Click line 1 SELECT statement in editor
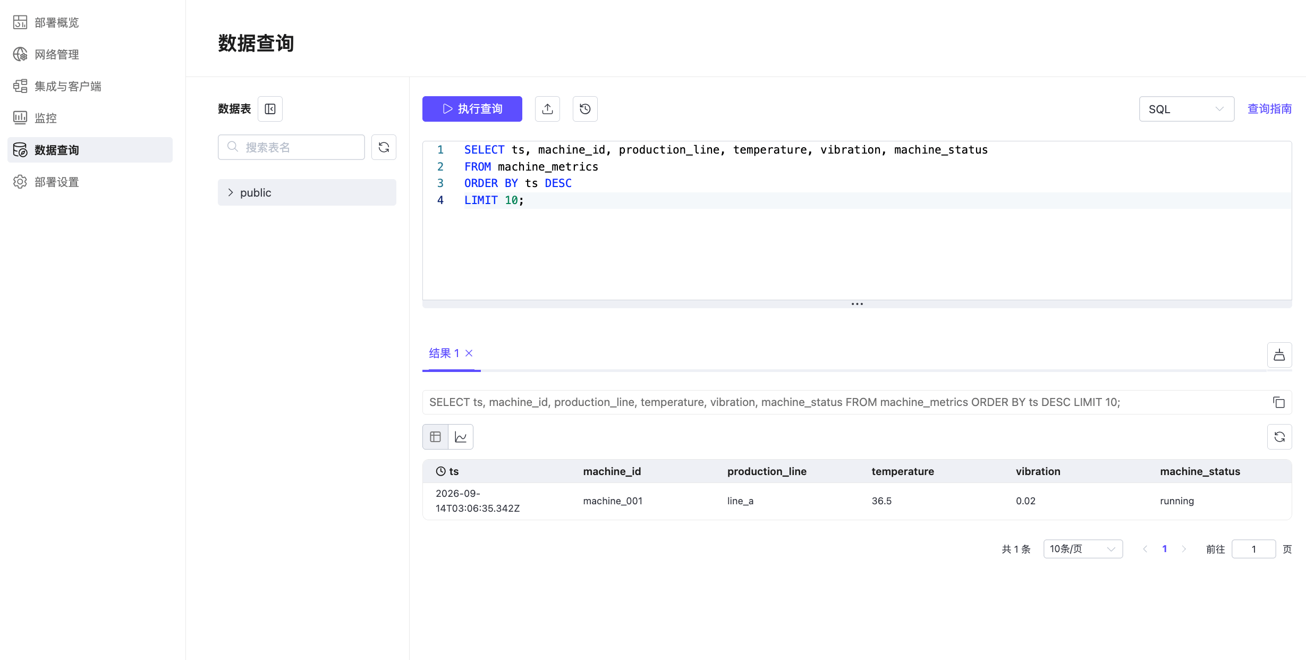 click(726, 150)
